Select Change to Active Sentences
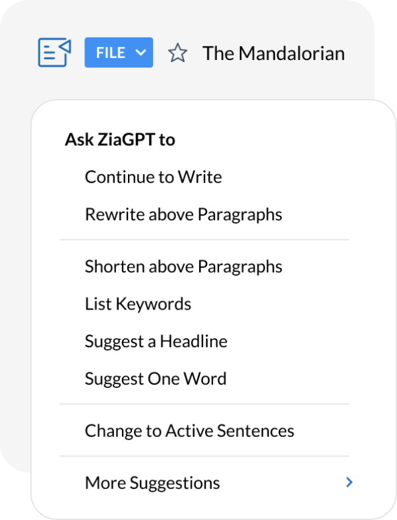This screenshot has height=520, width=397. 189,431
